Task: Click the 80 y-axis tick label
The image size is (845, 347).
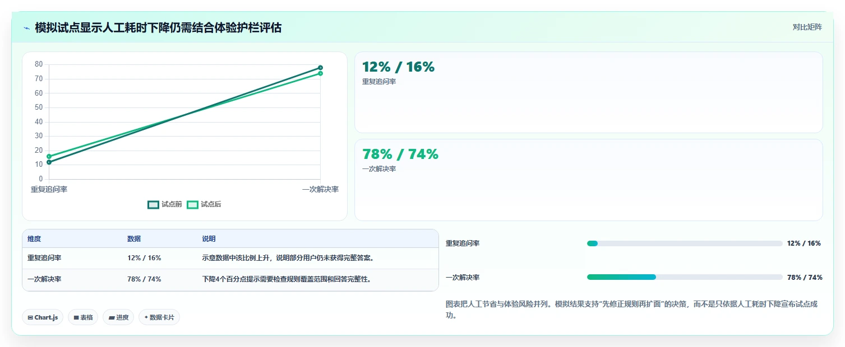Action: click(39, 64)
